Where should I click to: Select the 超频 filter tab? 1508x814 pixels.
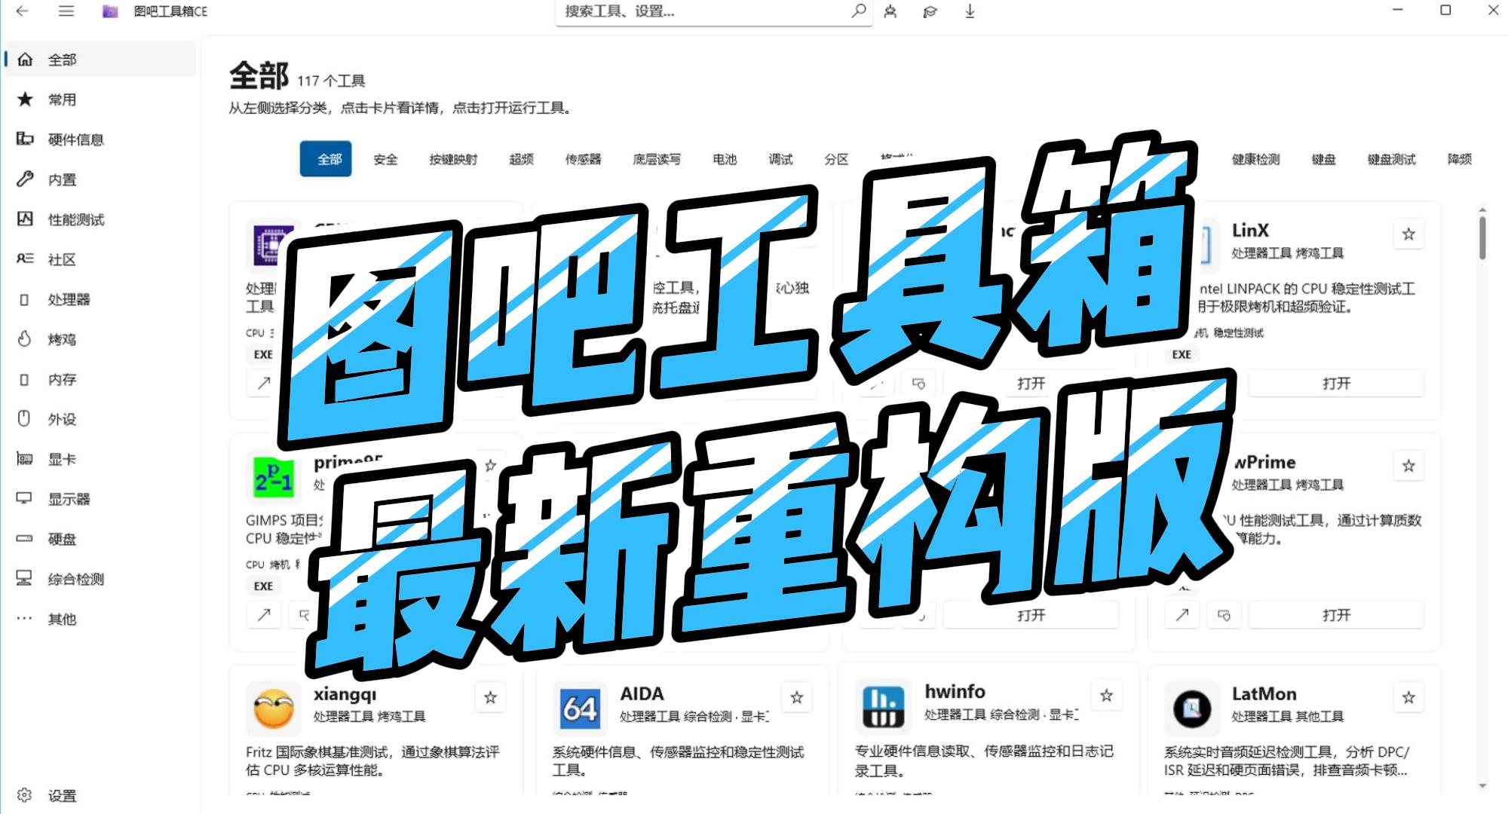point(521,159)
